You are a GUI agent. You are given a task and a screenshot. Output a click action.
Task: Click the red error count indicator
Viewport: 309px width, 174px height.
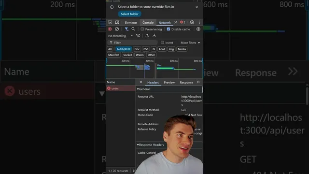coord(183,22)
